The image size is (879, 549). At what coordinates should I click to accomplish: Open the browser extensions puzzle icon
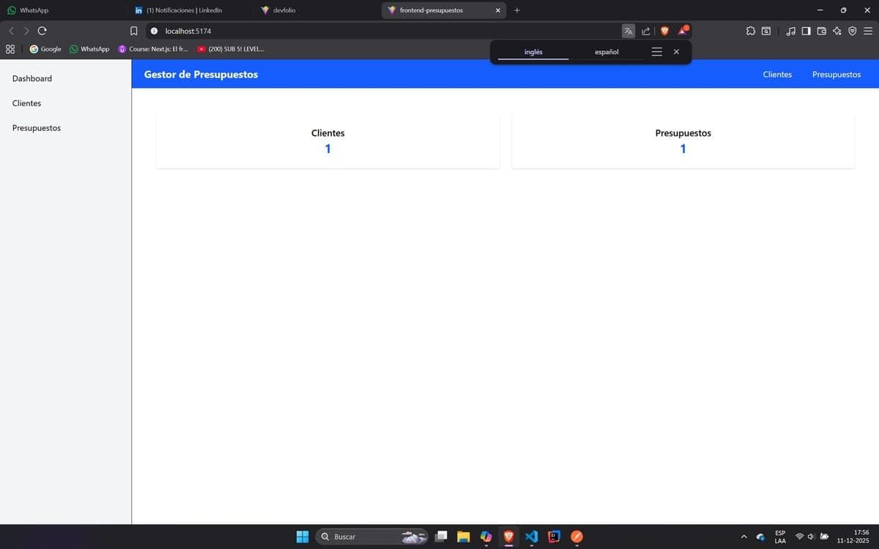(x=751, y=31)
